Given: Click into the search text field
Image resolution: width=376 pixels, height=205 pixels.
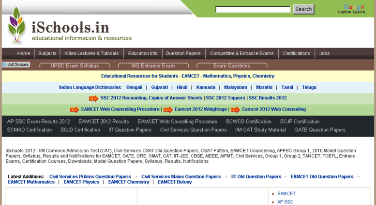Looking at the screenshot, I should [253, 9].
